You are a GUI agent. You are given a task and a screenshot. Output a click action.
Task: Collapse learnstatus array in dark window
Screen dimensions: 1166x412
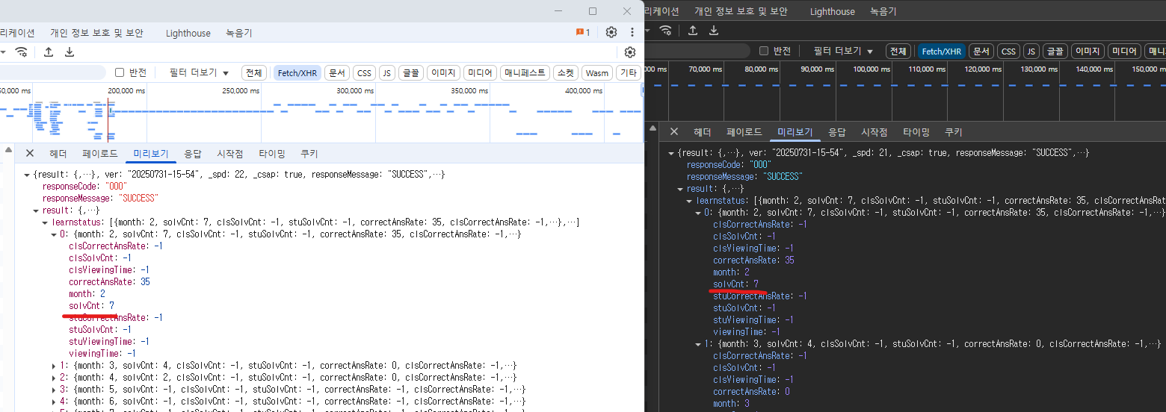point(689,201)
